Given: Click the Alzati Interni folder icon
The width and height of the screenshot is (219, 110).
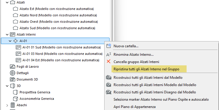Looking at the screenshot, I should point(13,34).
